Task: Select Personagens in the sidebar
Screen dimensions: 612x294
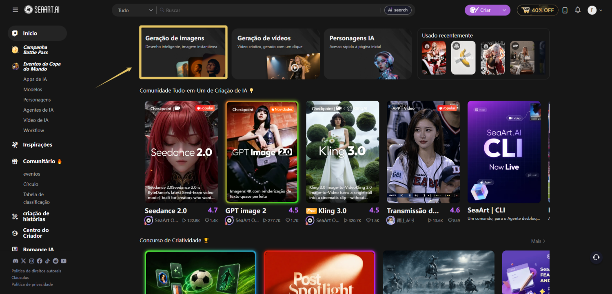Action: 37,99
